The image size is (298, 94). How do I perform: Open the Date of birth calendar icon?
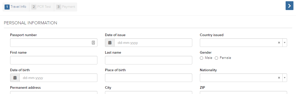pyautogui.click(x=15, y=78)
